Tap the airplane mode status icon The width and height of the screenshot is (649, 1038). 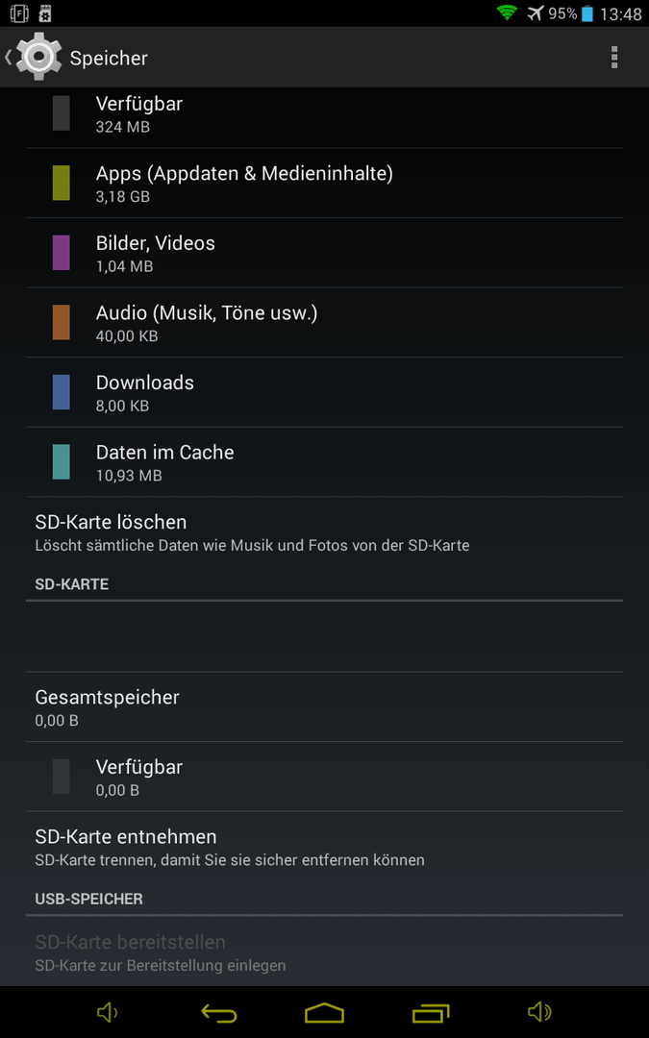click(536, 13)
